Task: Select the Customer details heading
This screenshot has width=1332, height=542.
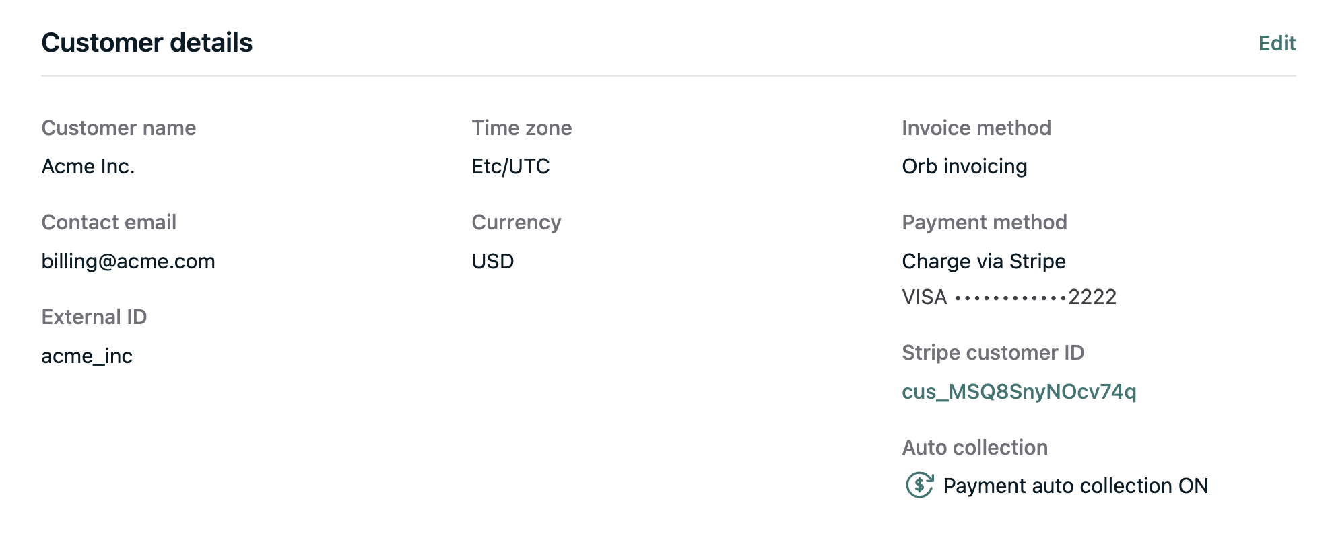Action: point(147,42)
